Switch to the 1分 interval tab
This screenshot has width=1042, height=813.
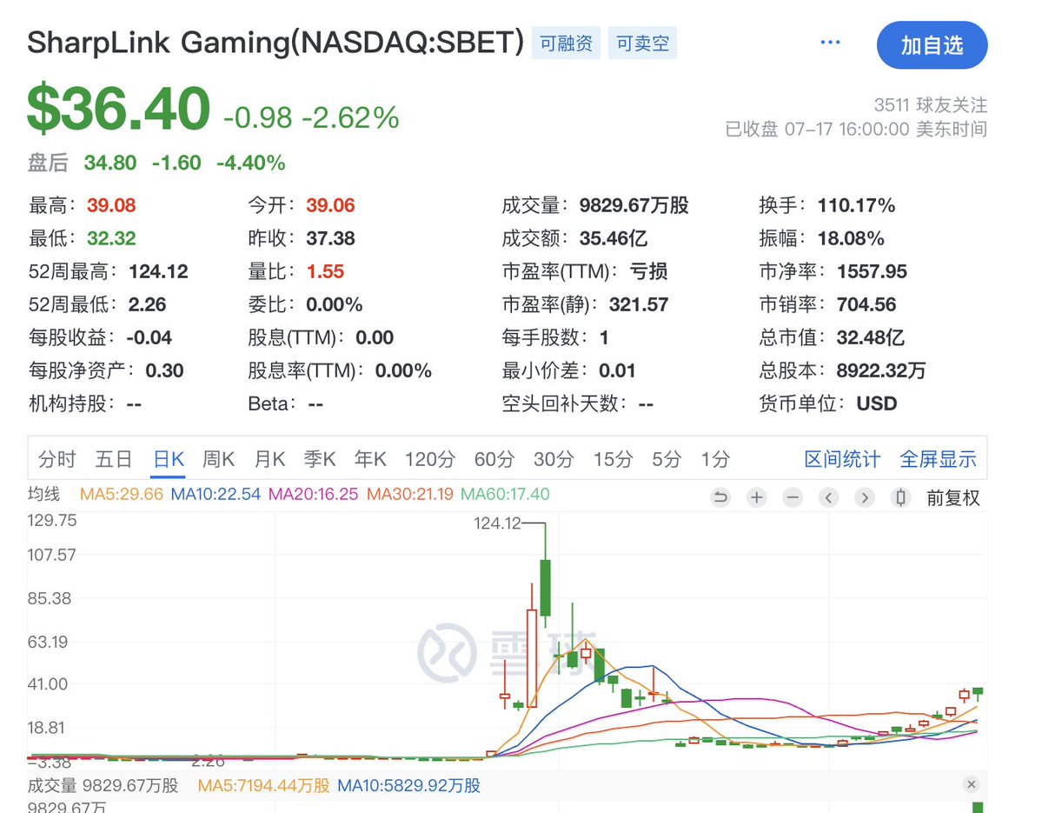(716, 459)
